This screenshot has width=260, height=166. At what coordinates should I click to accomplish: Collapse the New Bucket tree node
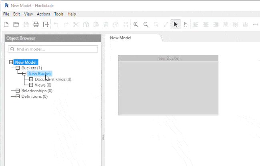pyautogui.click(x=24, y=74)
